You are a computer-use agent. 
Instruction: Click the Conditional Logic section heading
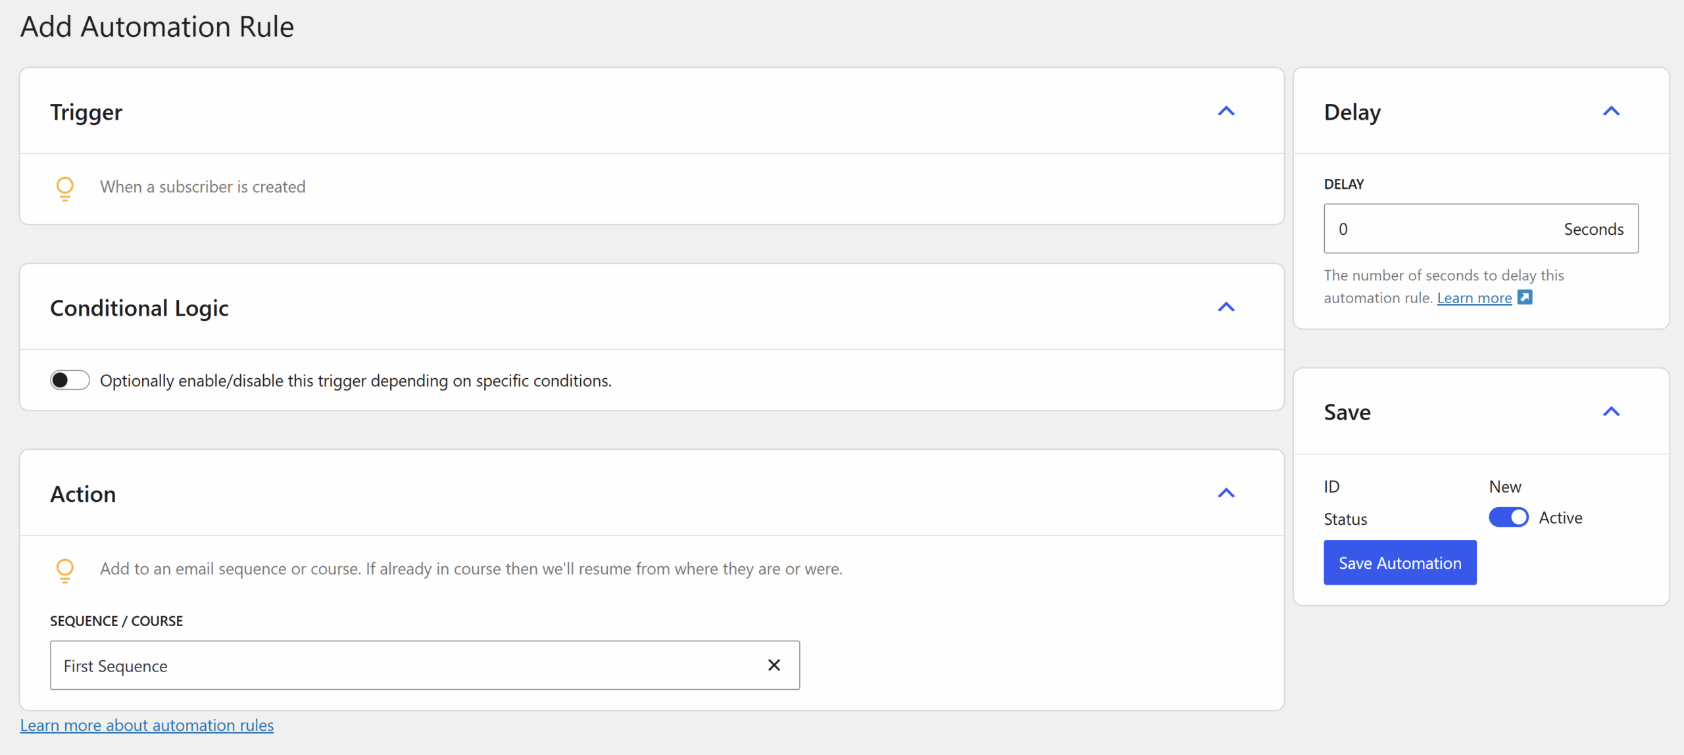(139, 308)
